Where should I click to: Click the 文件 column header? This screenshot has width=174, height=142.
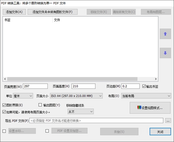tap(105, 20)
